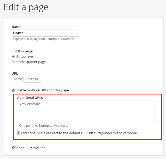
Task: Toggle Additional URLs redirect to default URL checkbox
Action: coord(18,133)
